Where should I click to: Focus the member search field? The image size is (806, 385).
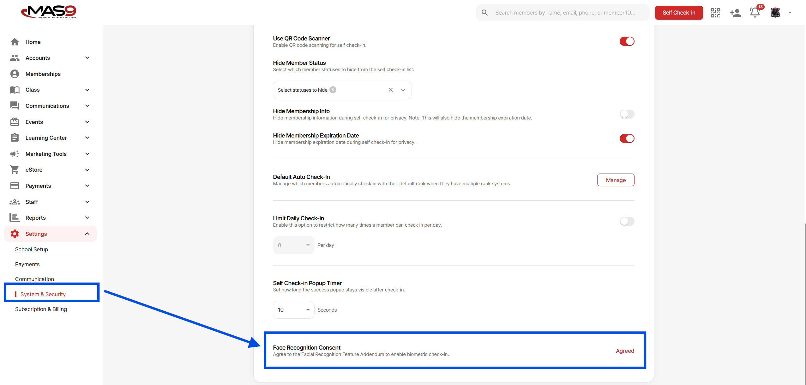tap(565, 13)
